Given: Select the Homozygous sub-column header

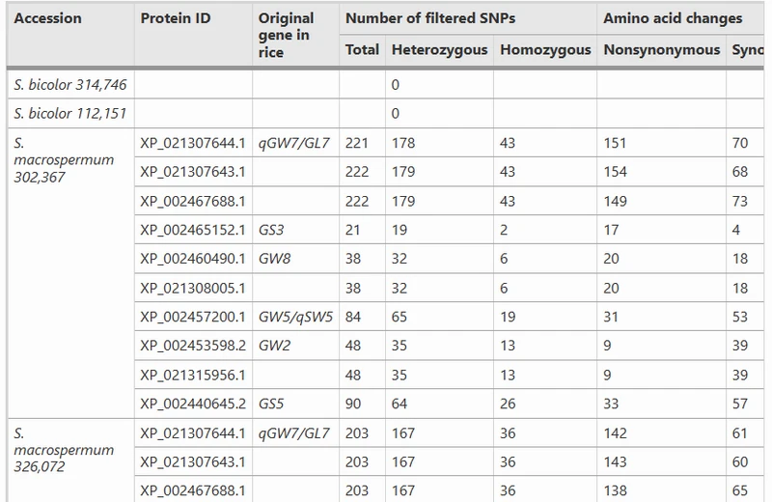Looking at the screenshot, I should click(x=545, y=49).
